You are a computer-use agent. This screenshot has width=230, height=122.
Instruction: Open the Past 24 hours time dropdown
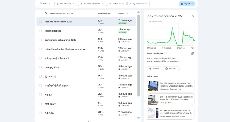click(66, 4)
